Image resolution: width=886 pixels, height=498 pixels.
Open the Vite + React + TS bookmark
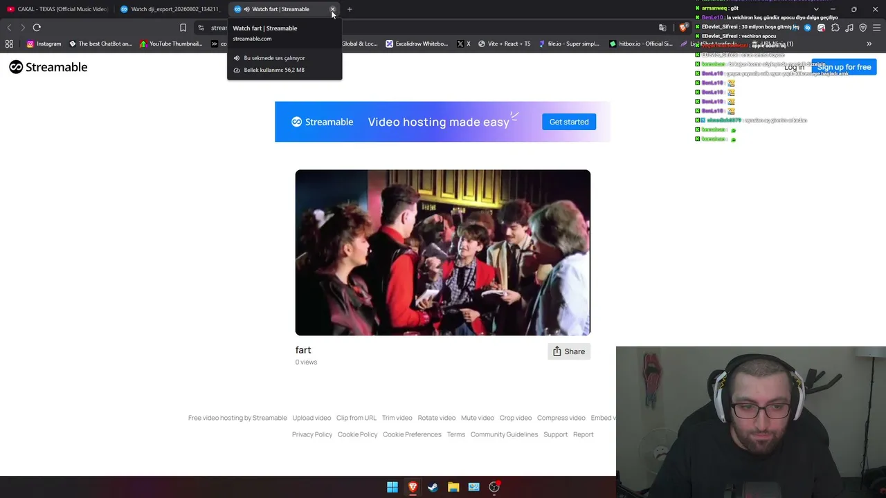click(504, 44)
